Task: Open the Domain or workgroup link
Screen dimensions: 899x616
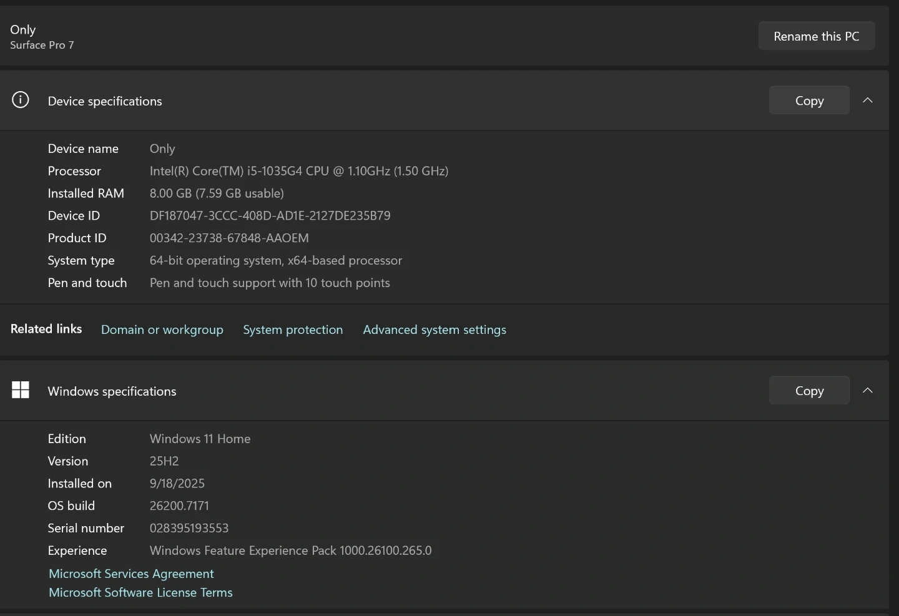Action: [x=162, y=330]
